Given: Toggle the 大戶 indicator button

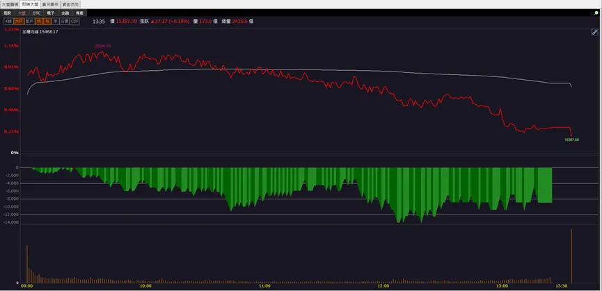Looking at the screenshot, I should tap(18, 22).
